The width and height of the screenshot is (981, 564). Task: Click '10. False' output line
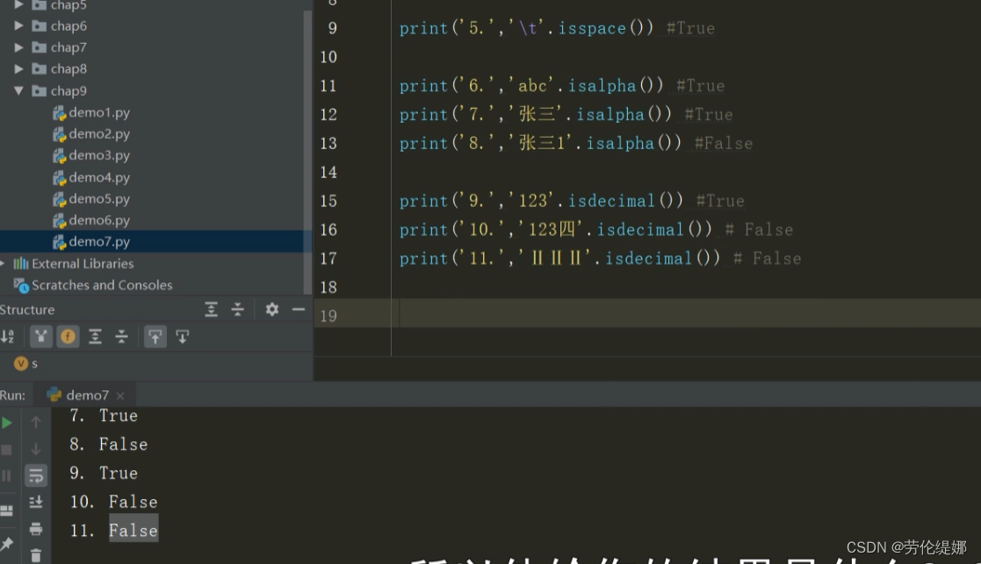pos(113,502)
